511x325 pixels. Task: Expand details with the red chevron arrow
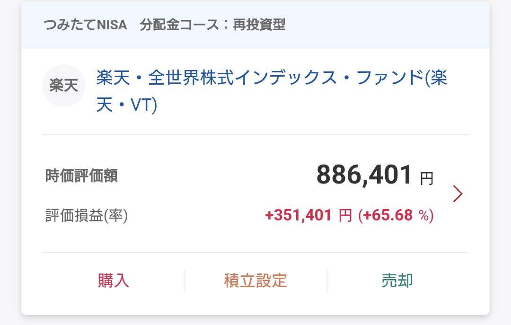tap(458, 194)
